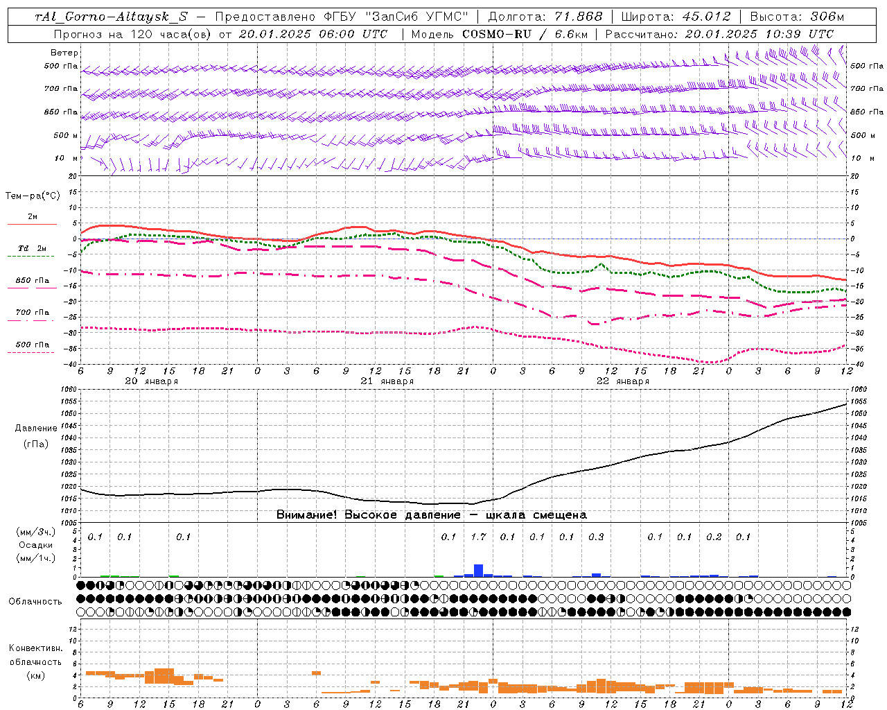Click the 850 гПа temperature legend label
Viewport: 887px width, 710px height.
click(x=33, y=281)
